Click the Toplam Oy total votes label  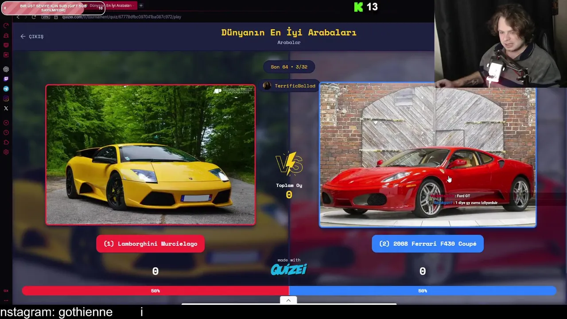pos(289,186)
